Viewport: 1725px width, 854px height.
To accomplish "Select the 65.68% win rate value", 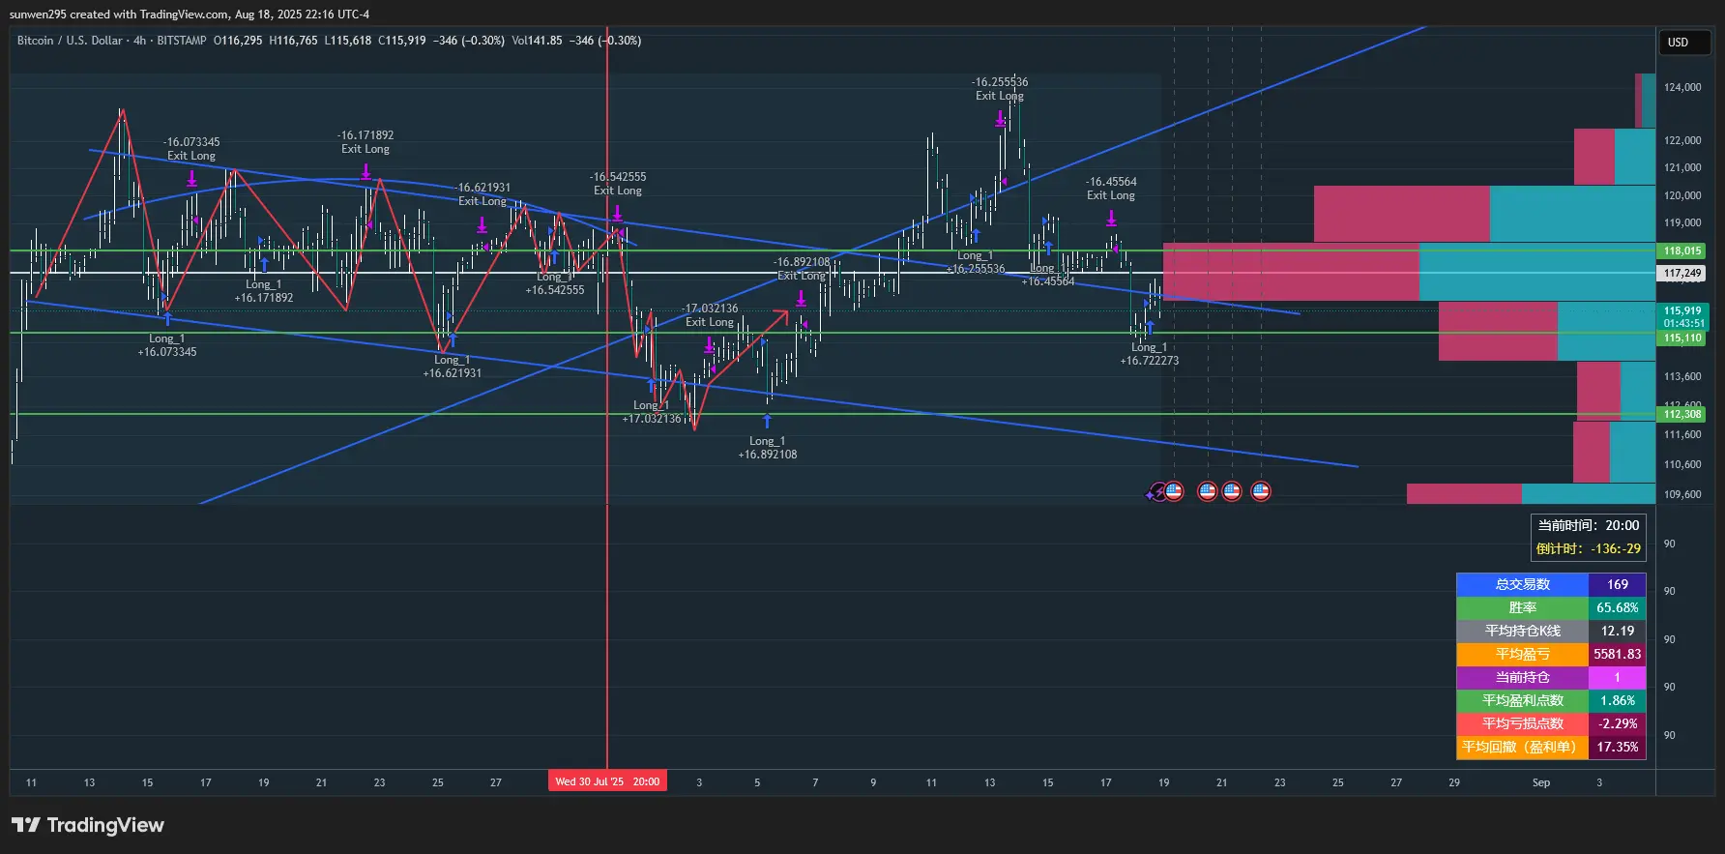I will click(1618, 607).
